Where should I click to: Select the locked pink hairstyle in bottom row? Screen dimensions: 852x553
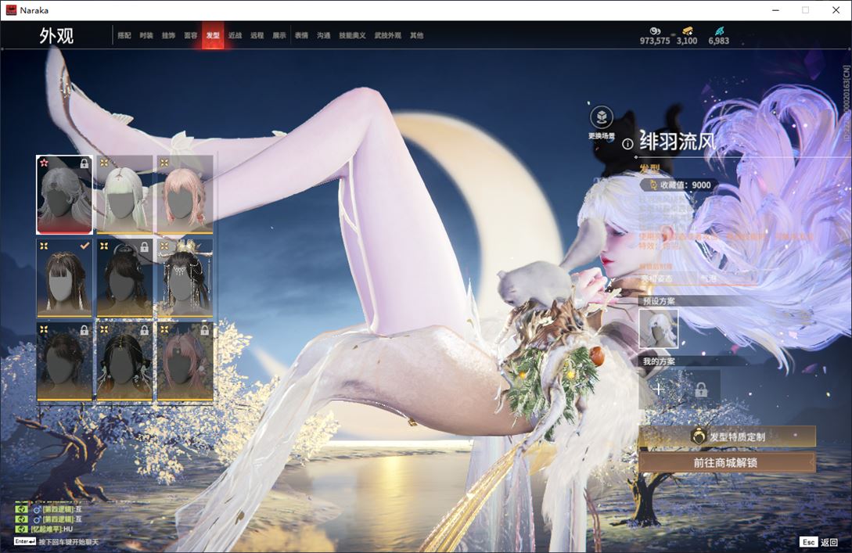(185, 361)
